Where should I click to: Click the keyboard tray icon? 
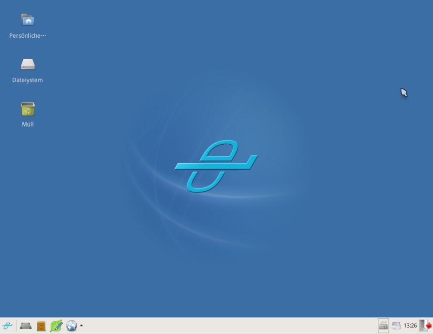point(383,326)
